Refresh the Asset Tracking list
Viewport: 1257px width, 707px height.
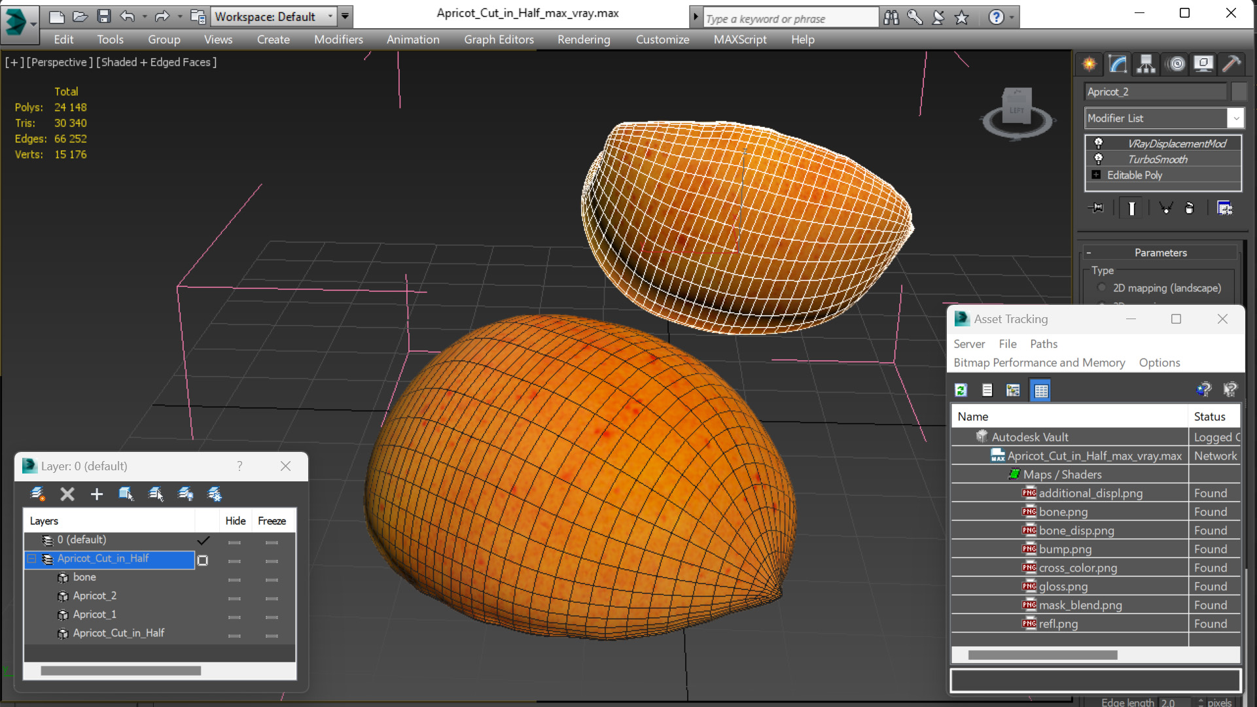[961, 390]
